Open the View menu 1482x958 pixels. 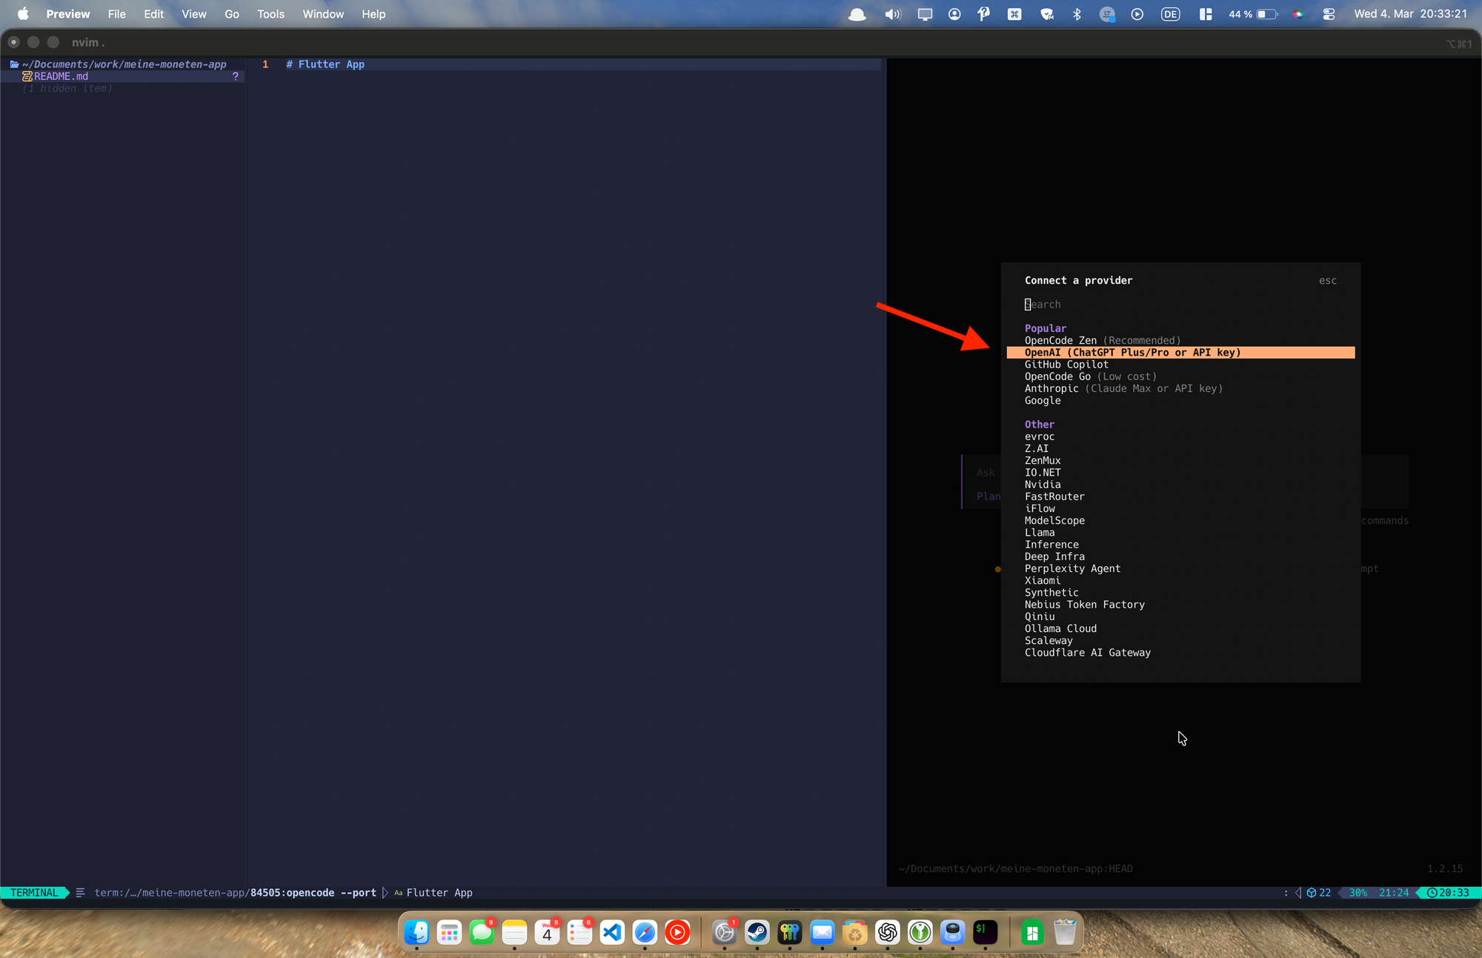[193, 14]
